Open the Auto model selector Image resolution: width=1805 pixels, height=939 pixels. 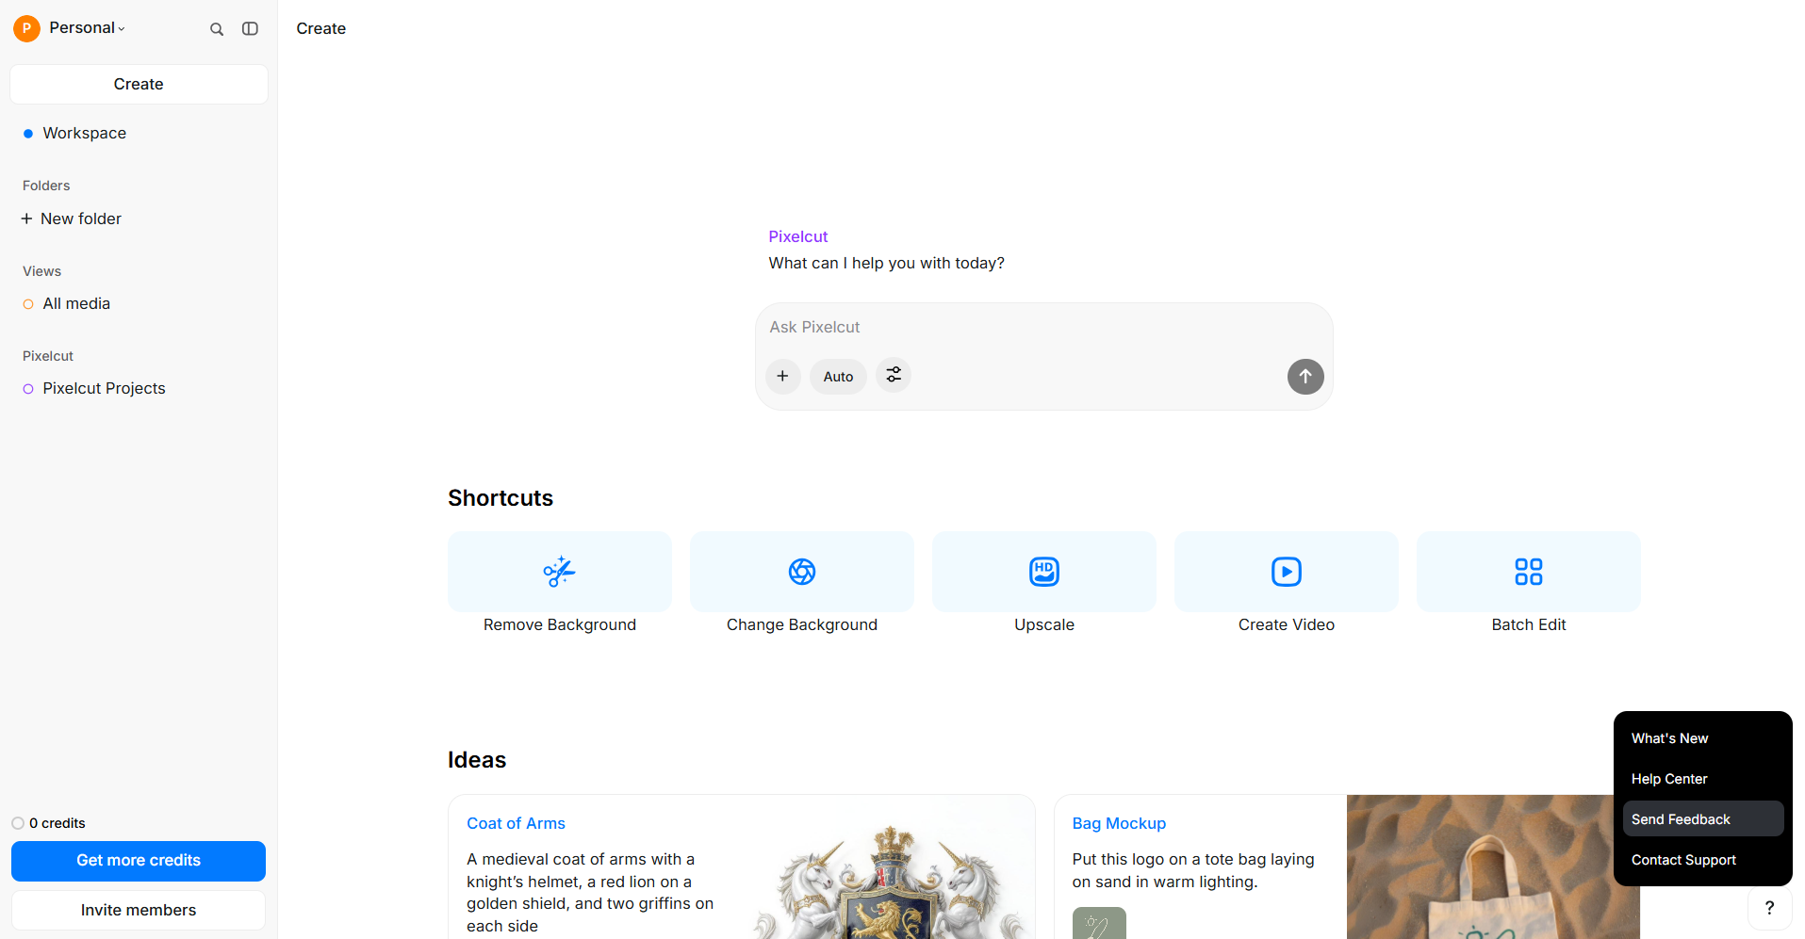point(838,376)
